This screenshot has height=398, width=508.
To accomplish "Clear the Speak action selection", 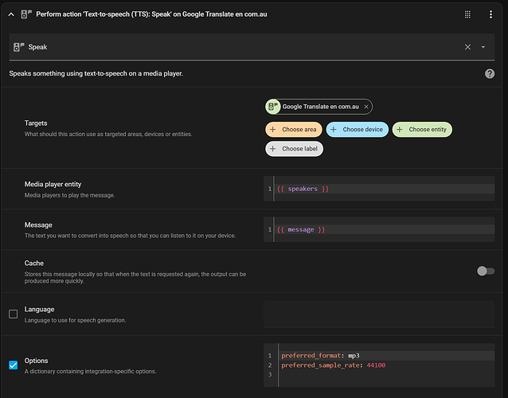I will 467,47.
